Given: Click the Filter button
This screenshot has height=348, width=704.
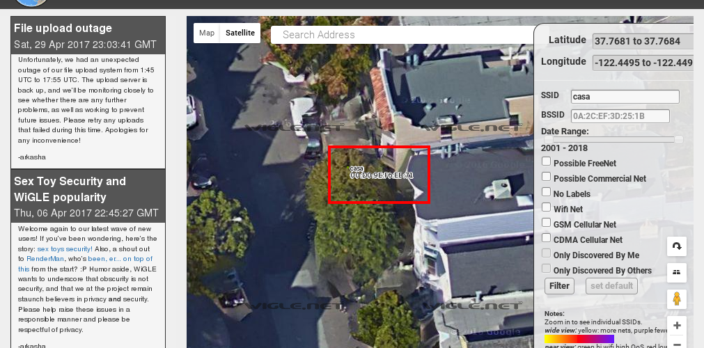Looking at the screenshot, I should pyautogui.click(x=559, y=286).
